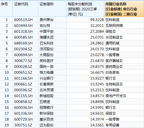Select 贵州茅台 name cell
Screen dimensions: 144x128
coord(52,20)
